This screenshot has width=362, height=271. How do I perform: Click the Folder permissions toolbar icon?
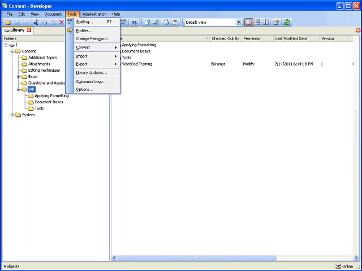276,23
